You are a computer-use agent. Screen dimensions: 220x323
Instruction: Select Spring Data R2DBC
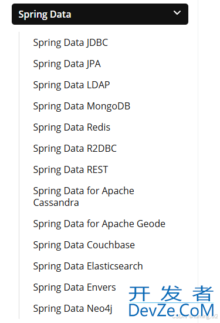click(x=75, y=149)
